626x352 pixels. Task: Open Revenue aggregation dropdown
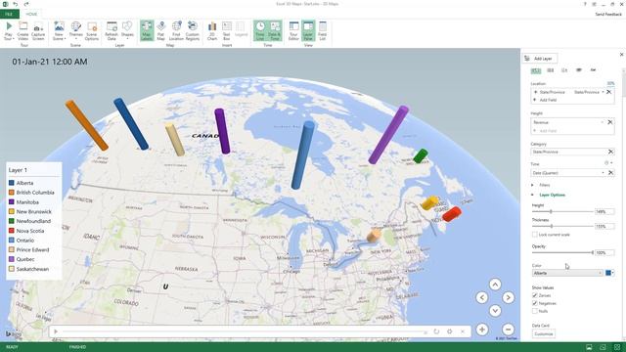coord(603,122)
